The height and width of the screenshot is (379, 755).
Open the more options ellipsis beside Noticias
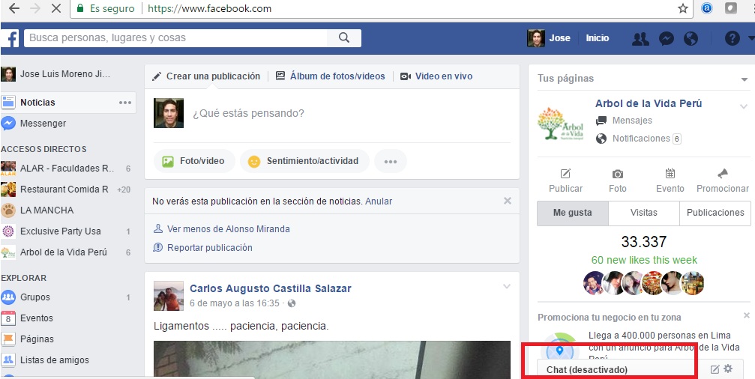tap(125, 103)
